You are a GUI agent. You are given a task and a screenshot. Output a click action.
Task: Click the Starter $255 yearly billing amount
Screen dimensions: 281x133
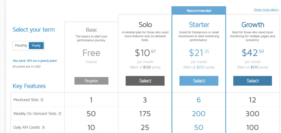(x=201, y=67)
